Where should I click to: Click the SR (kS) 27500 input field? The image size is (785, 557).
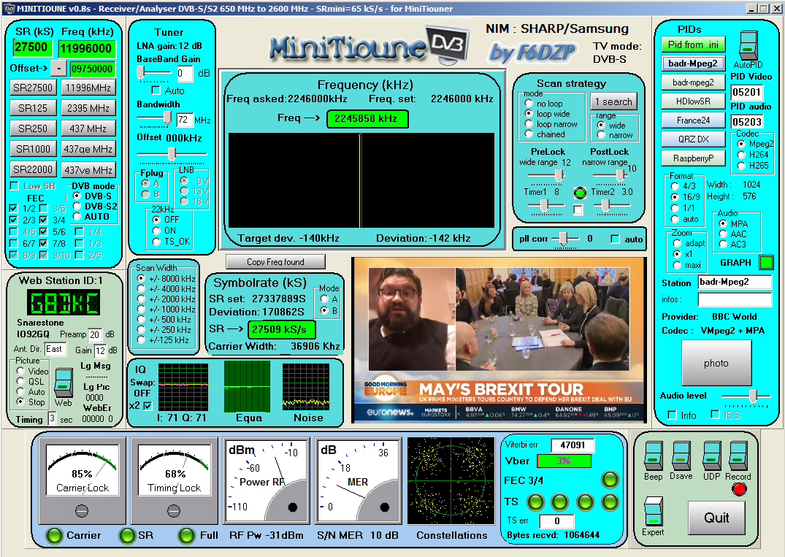tap(32, 47)
